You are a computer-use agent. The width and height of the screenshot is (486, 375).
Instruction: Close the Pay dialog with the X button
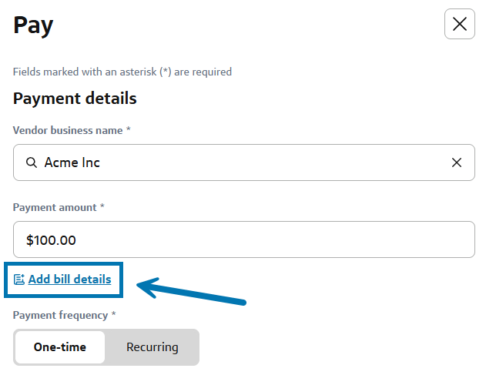pos(459,24)
